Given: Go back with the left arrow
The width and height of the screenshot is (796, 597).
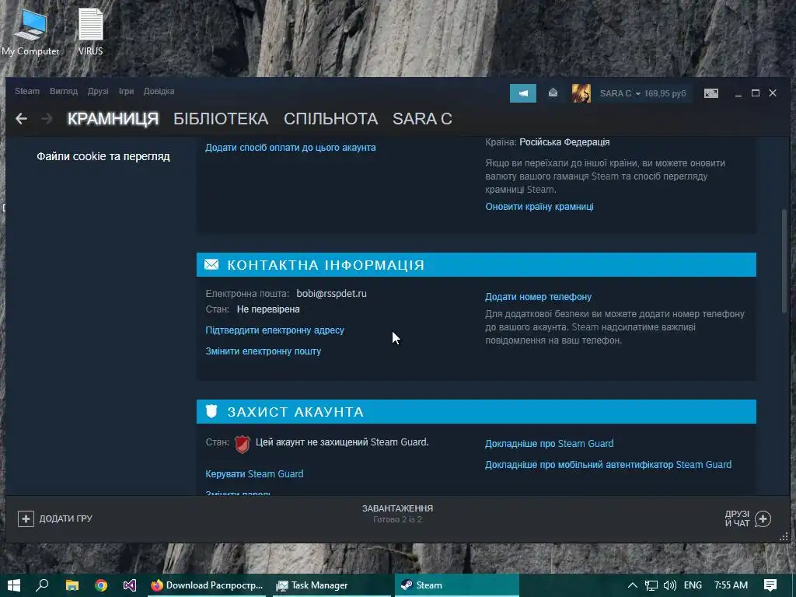Looking at the screenshot, I should (x=21, y=119).
